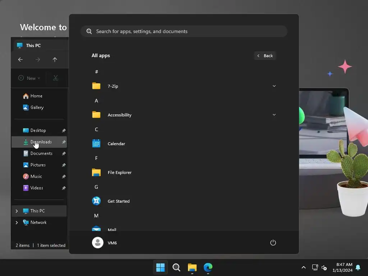Go back in File Explorer window
Viewport: 368px width, 276px height.
pos(20,60)
